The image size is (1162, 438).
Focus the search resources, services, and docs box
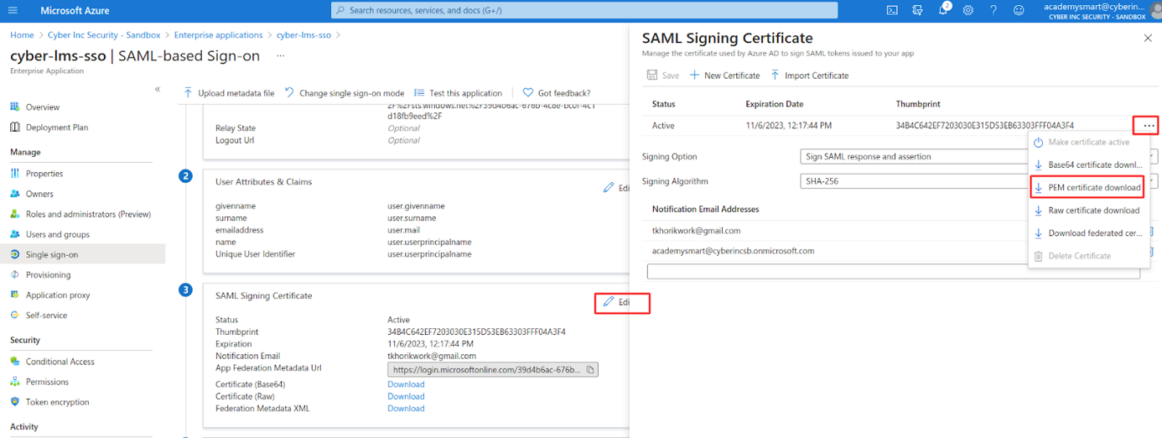pyautogui.click(x=584, y=11)
